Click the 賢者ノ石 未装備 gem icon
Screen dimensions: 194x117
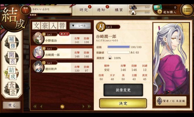[160, 101]
